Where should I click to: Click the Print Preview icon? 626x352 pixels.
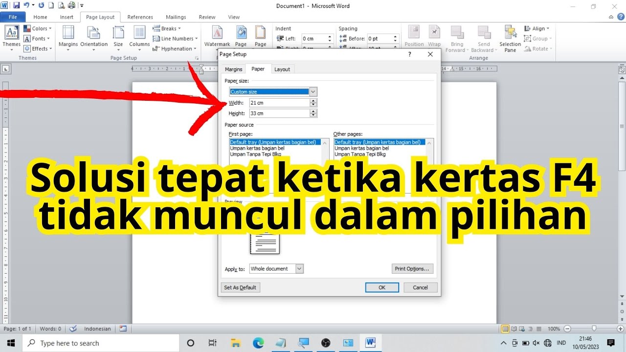pos(61,5)
